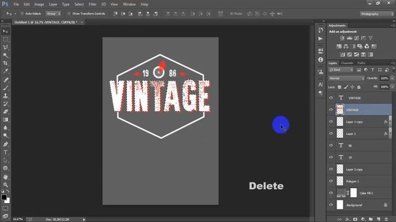Select the Gradient tool

click(6, 120)
